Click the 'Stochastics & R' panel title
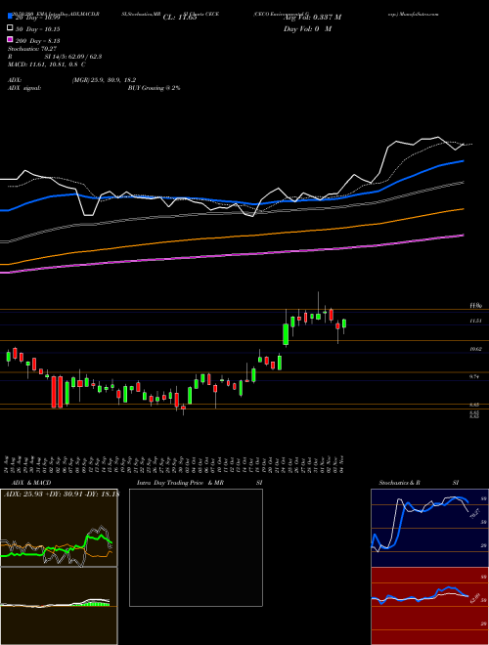Screen dimensions: 489x645 (x=400, y=483)
